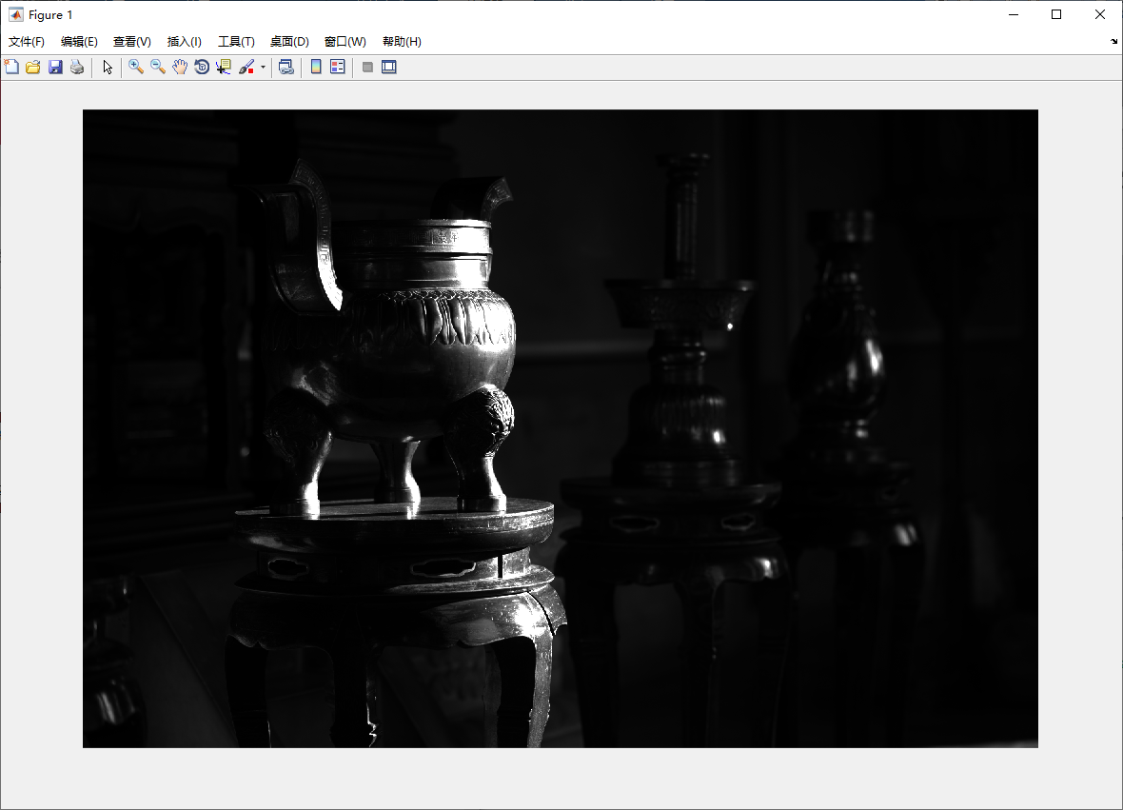Click the displayed grayscale incense burner image
The width and height of the screenshot is (1123, 810).
click(560, 428)
